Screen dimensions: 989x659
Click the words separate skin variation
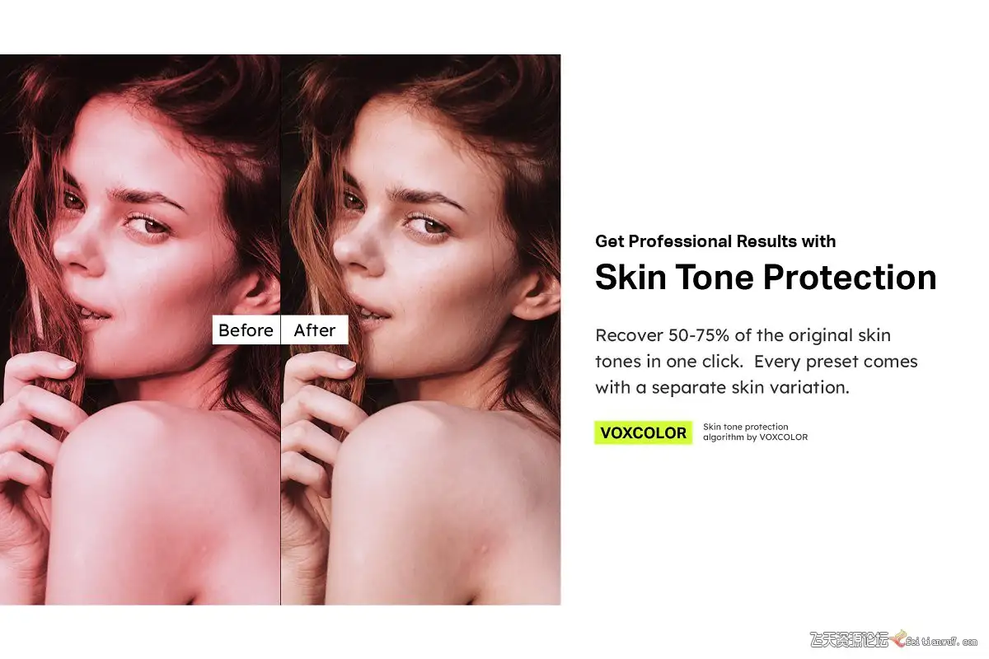(750, 387)
